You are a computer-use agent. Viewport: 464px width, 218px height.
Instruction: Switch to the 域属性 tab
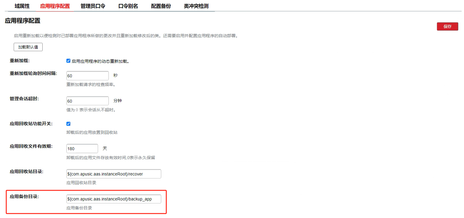tap(22, 6)
